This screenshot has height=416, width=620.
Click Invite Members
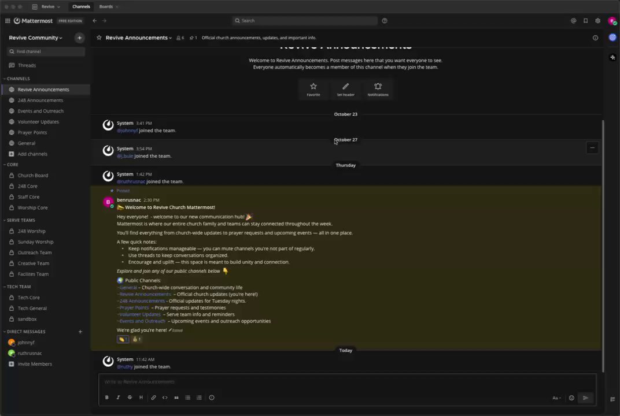(x=46, y=364)
